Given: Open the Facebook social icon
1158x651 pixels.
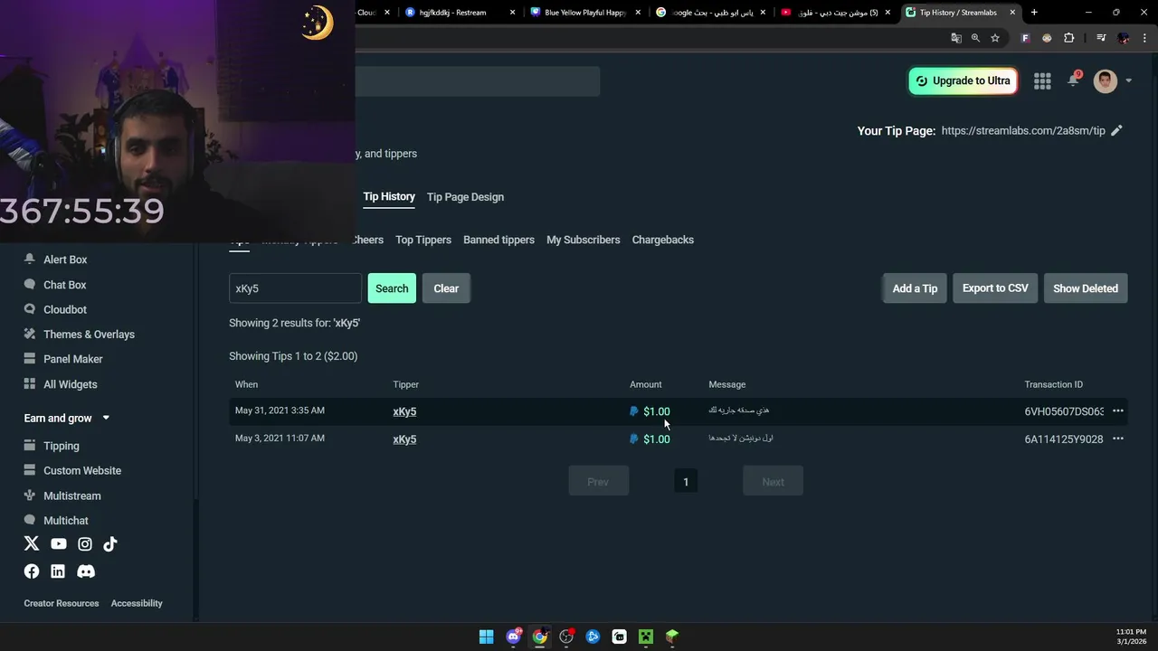Looking at the screenshot, I should pos(32,571).
